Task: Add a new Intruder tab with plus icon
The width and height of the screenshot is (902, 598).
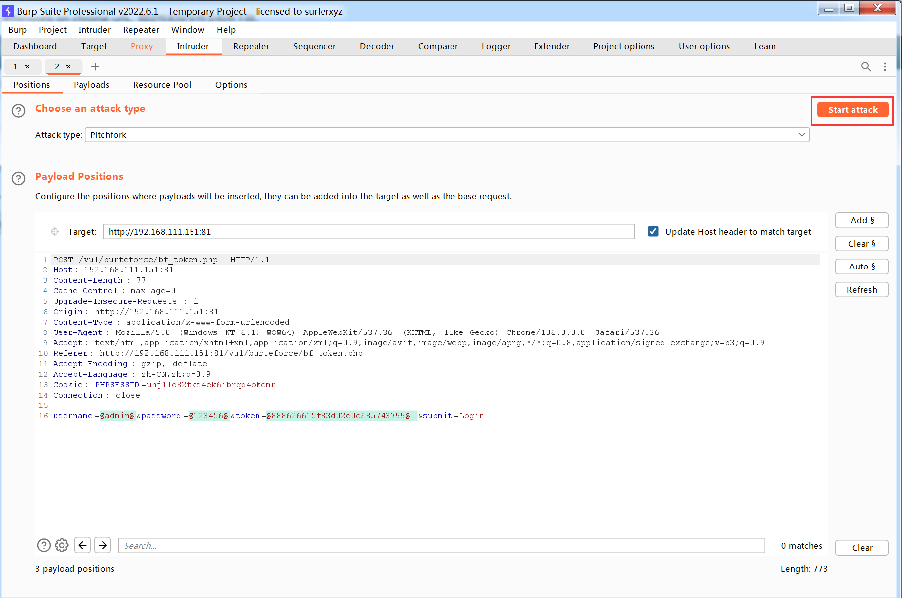Action: (95, 66)
